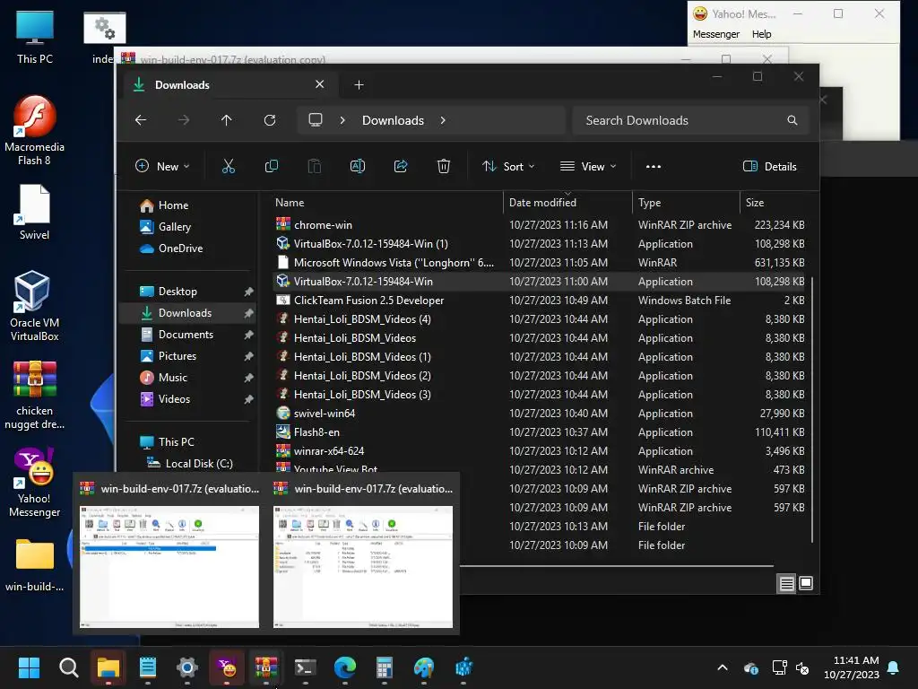This screenshot has height=689, width=918.
Task: Open the Windows Start menu
Action: pyautogui.click(x=29, y=667)
